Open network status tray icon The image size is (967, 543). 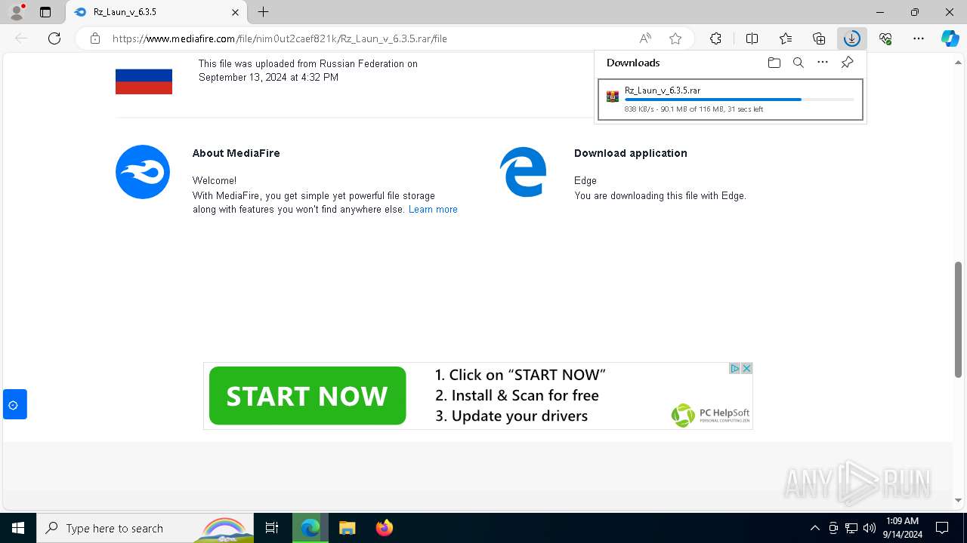(851, 528)
